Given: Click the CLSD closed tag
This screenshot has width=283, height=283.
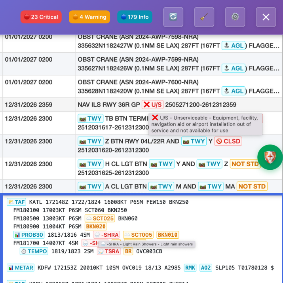Looking at the screenshot, I should click(x=228, y=141).
